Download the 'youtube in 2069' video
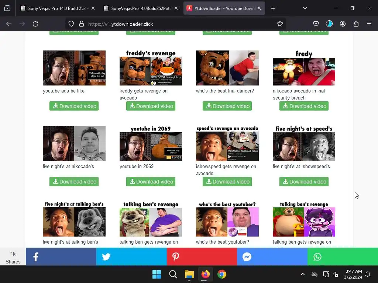 point(151,182)
